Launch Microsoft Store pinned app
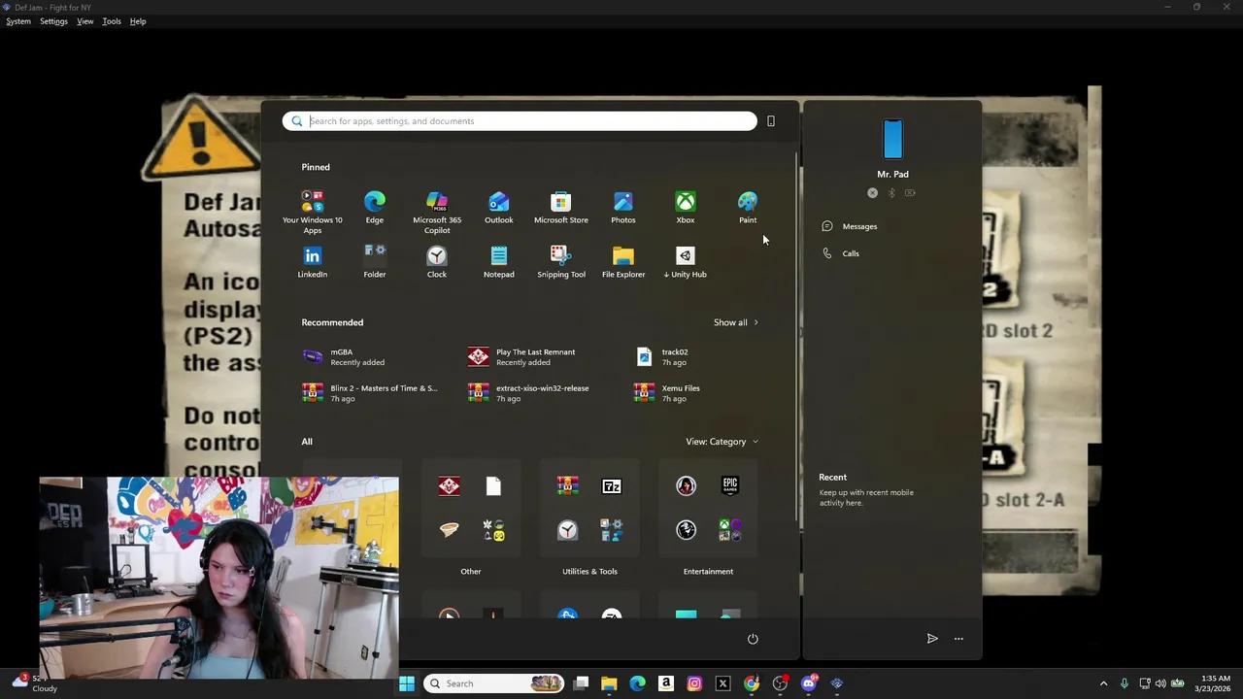 [561, 209]
